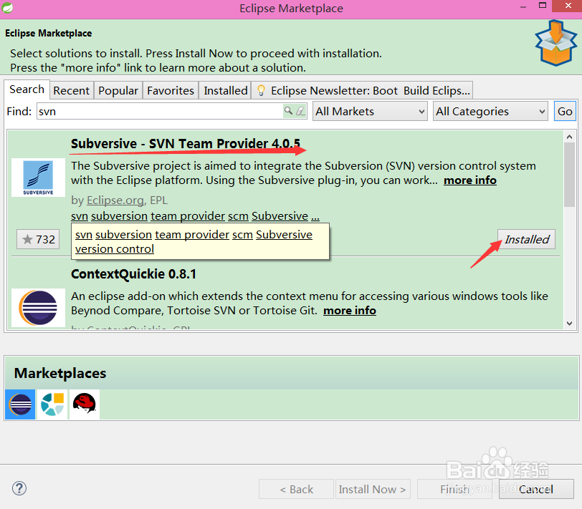Follow the Eclipse.org author link
Viewport: 582px width, 509px height.
coord(115,200)
